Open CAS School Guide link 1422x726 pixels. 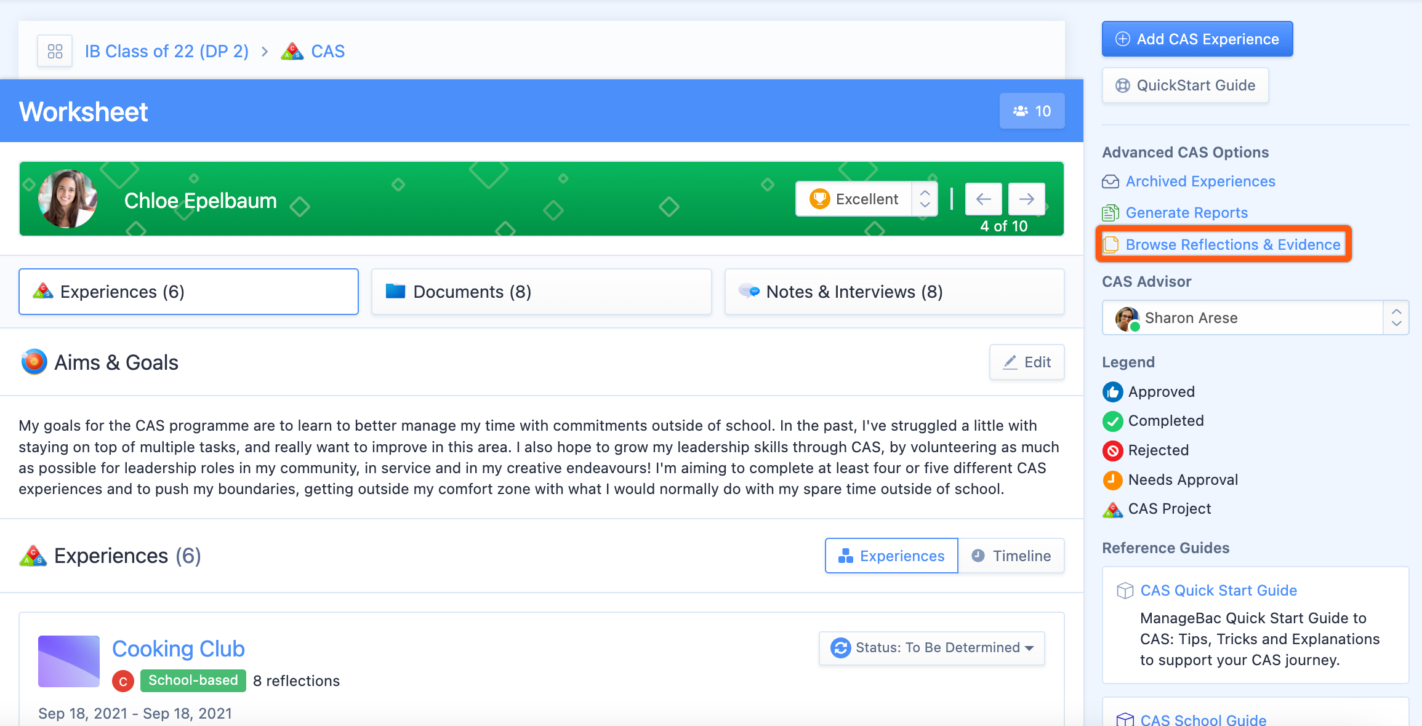click(x=1203, y=719)
